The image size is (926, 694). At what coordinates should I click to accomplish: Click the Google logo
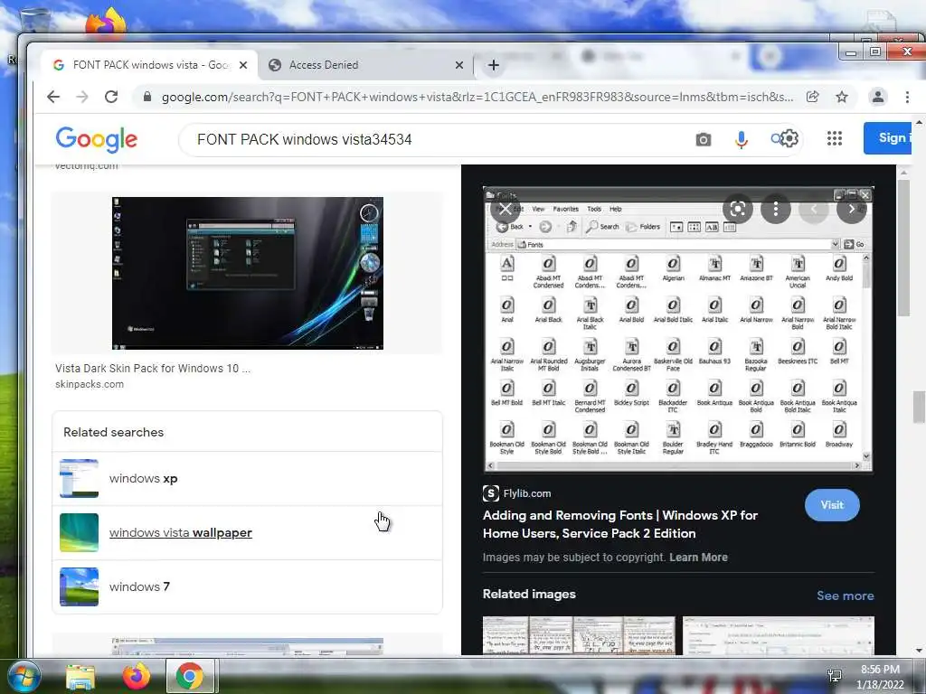(x=96, y=139)
